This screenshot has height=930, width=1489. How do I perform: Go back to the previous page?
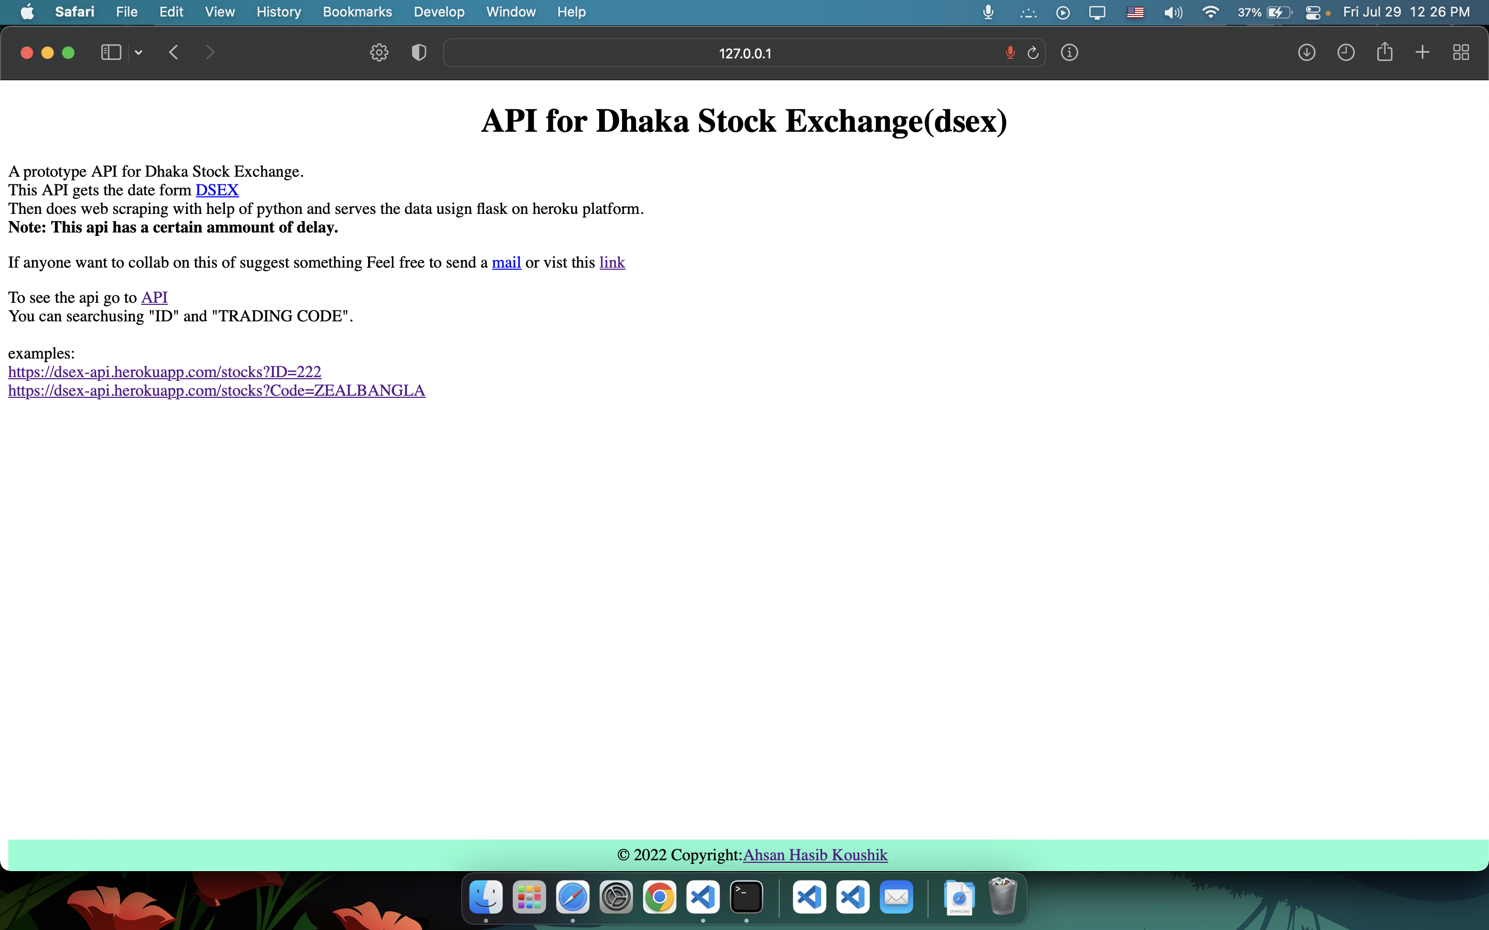pyautogui.click(x=174, y=52)
